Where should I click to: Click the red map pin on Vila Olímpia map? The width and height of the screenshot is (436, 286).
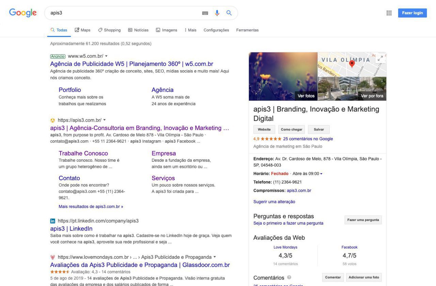352,64
